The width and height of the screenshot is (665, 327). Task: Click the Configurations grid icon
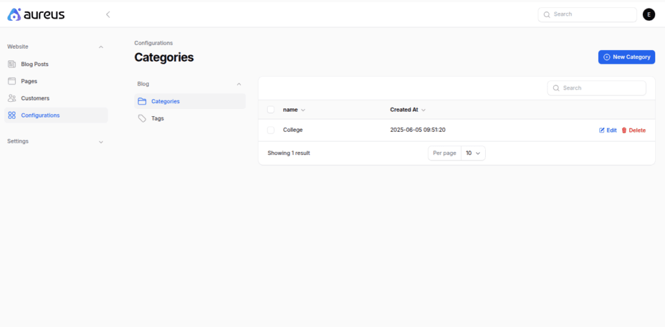pyautogui.click(x=12, y=115)
